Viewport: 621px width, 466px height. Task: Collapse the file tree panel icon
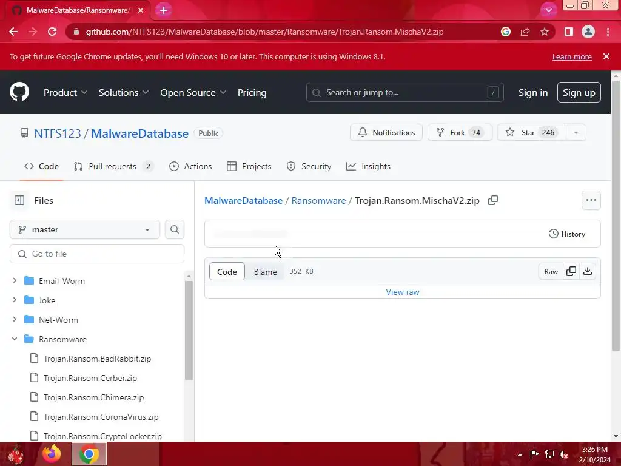pos(19,200)
